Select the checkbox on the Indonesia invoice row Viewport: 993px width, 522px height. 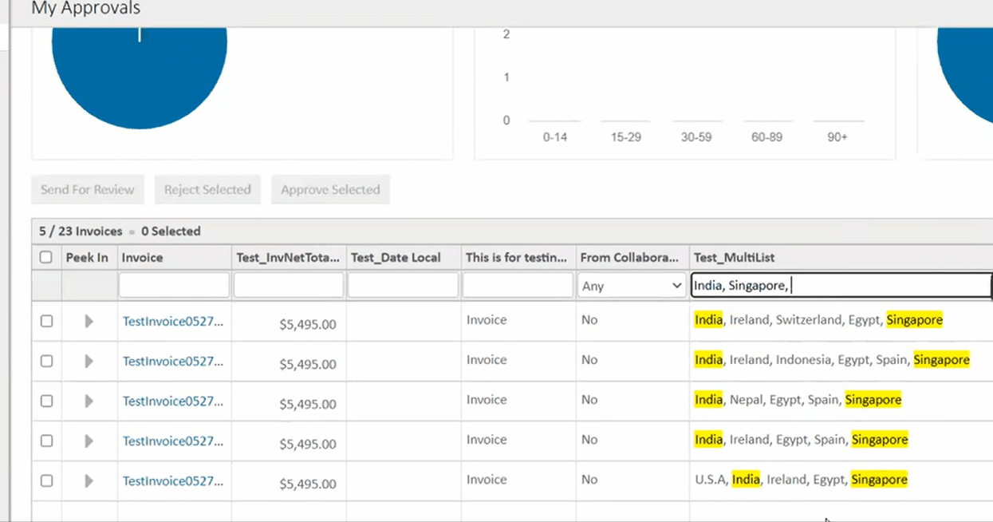click(x=46, y=361)
